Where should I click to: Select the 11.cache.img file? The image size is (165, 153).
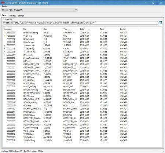[29, 48]
